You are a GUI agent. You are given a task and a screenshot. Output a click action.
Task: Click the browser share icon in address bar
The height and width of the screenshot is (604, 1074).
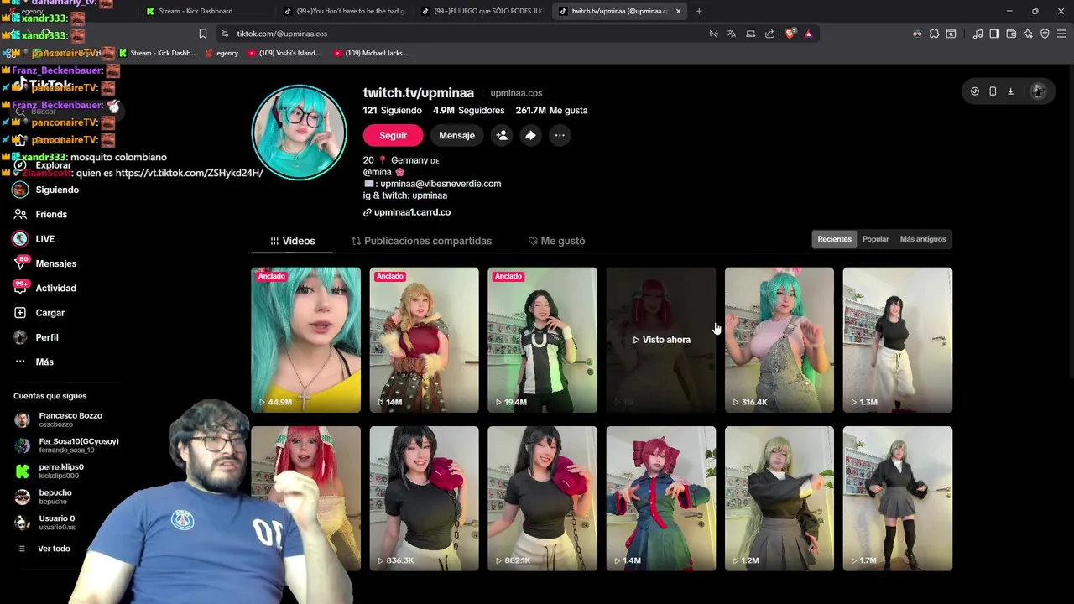pyautogui.click(x=769, y=34)
